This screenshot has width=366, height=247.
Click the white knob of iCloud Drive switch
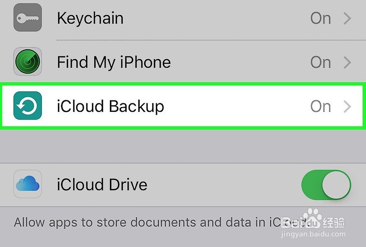click(336, 185)
